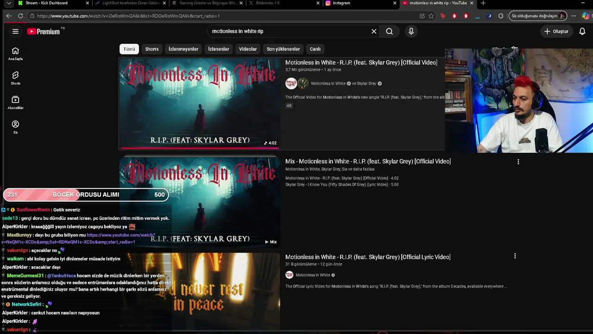
Task: Filter results by İzlenenler
Action: click(219, 49)
